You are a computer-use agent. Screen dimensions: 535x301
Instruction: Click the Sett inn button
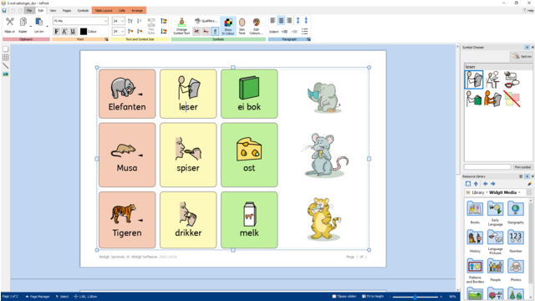click(x=522, y=56)
